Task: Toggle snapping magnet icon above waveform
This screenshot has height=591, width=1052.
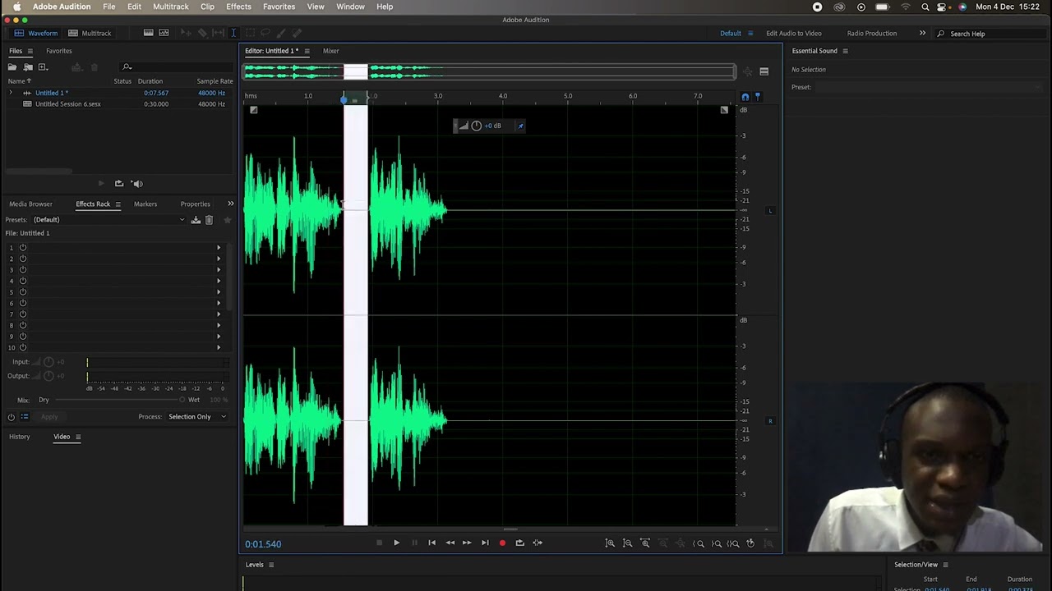Action: [745, 97]
